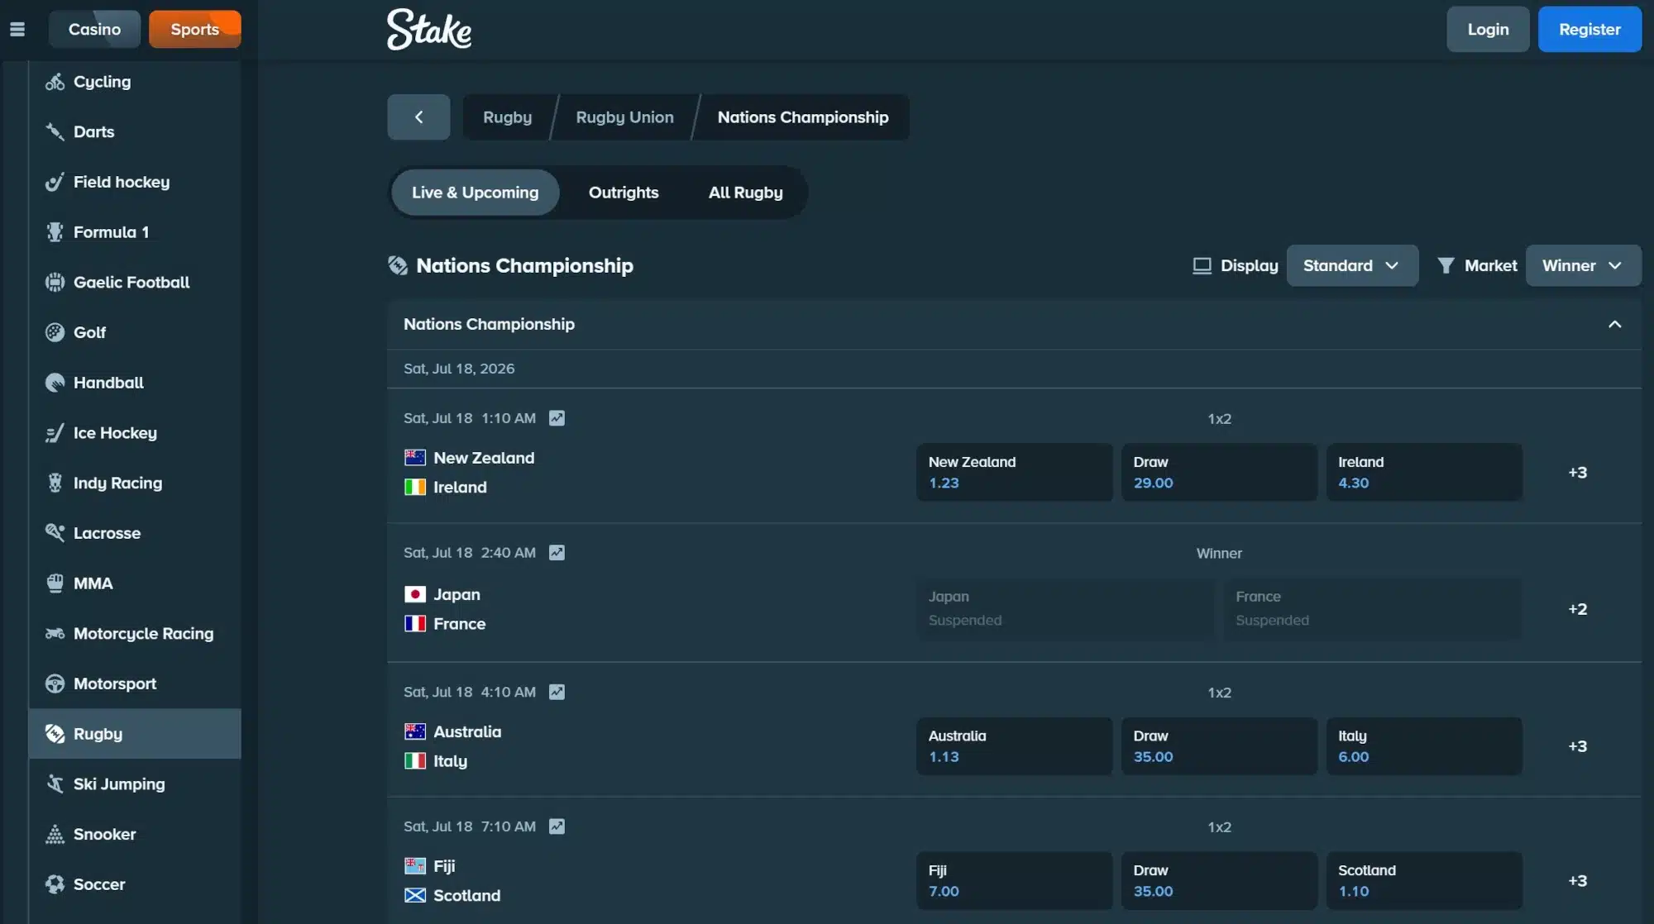The height and width of the screenshot is (924, 1654).
Task: Click the Ice Hockey sidebar icon
Action: pos(55,433)
